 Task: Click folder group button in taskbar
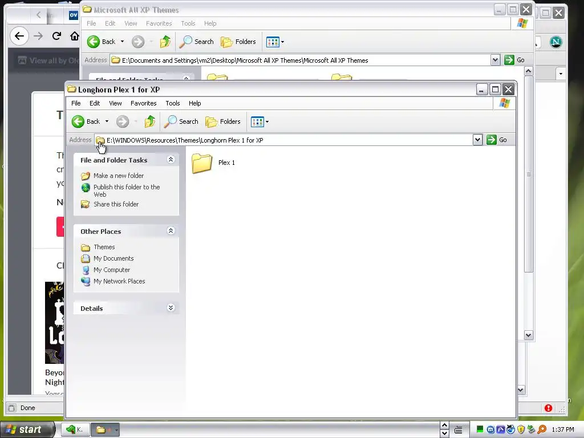click(x=105, y=430)
